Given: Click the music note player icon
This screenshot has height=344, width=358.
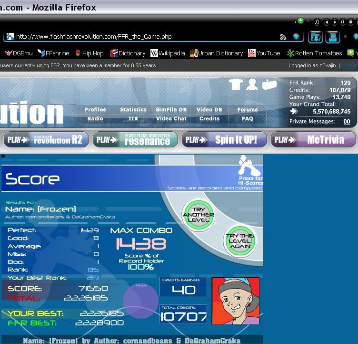Looking at the screenshot, I should tap(317, 22).
